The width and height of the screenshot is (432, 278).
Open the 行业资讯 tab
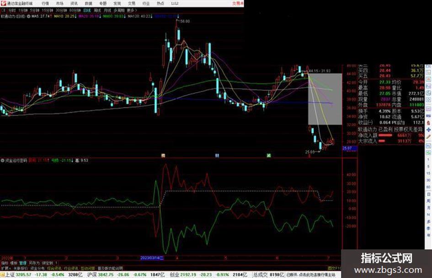(x=71, y=268)
